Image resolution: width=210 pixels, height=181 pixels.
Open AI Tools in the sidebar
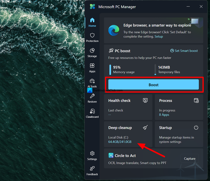(x=92, y=83)
